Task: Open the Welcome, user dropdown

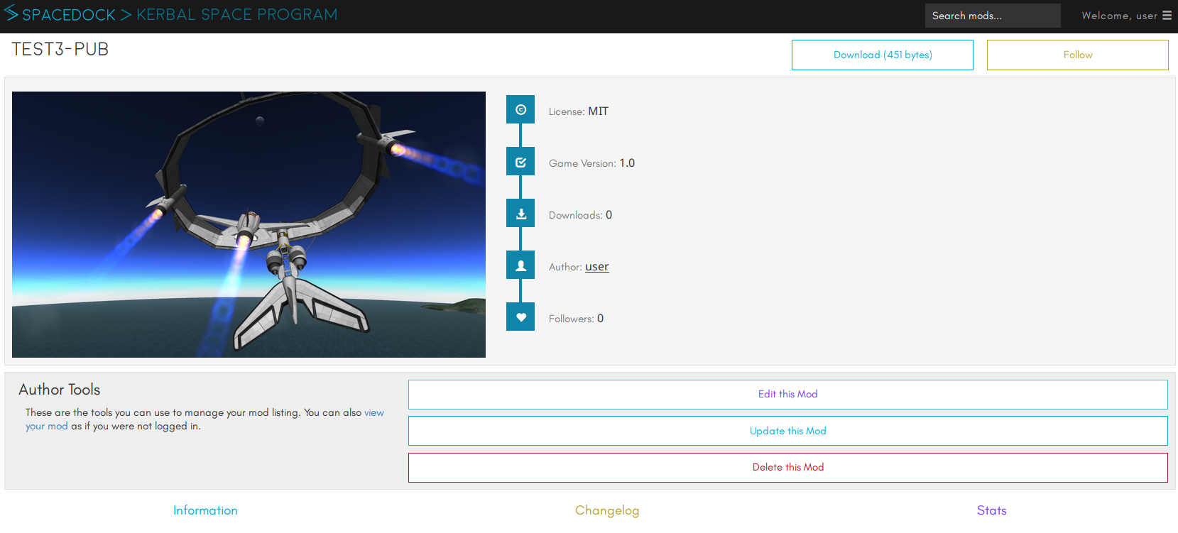Action: (1126, 16)
